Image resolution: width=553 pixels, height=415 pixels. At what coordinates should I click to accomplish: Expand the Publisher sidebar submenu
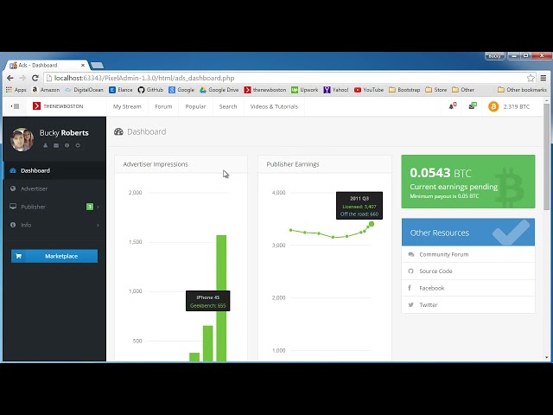54,207
